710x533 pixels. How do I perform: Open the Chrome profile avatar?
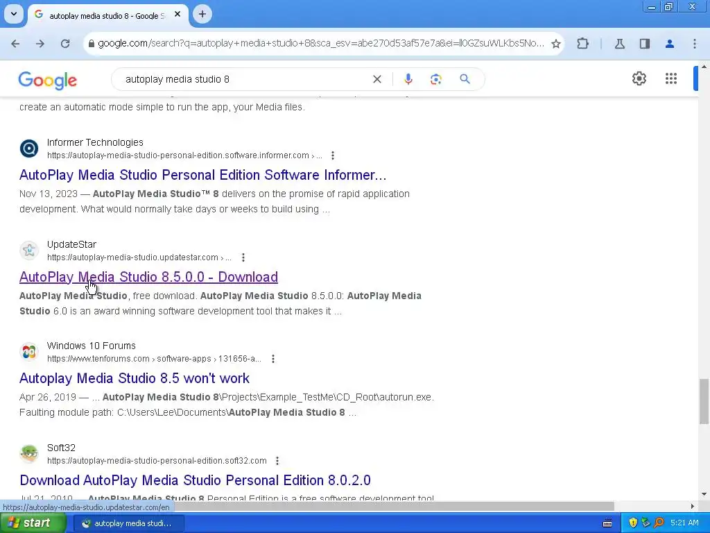669,44
